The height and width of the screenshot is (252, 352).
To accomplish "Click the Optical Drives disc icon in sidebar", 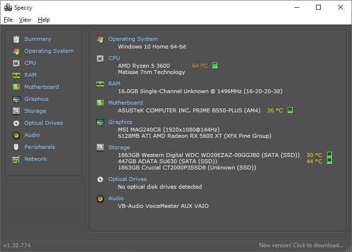I will click(16, 123).
